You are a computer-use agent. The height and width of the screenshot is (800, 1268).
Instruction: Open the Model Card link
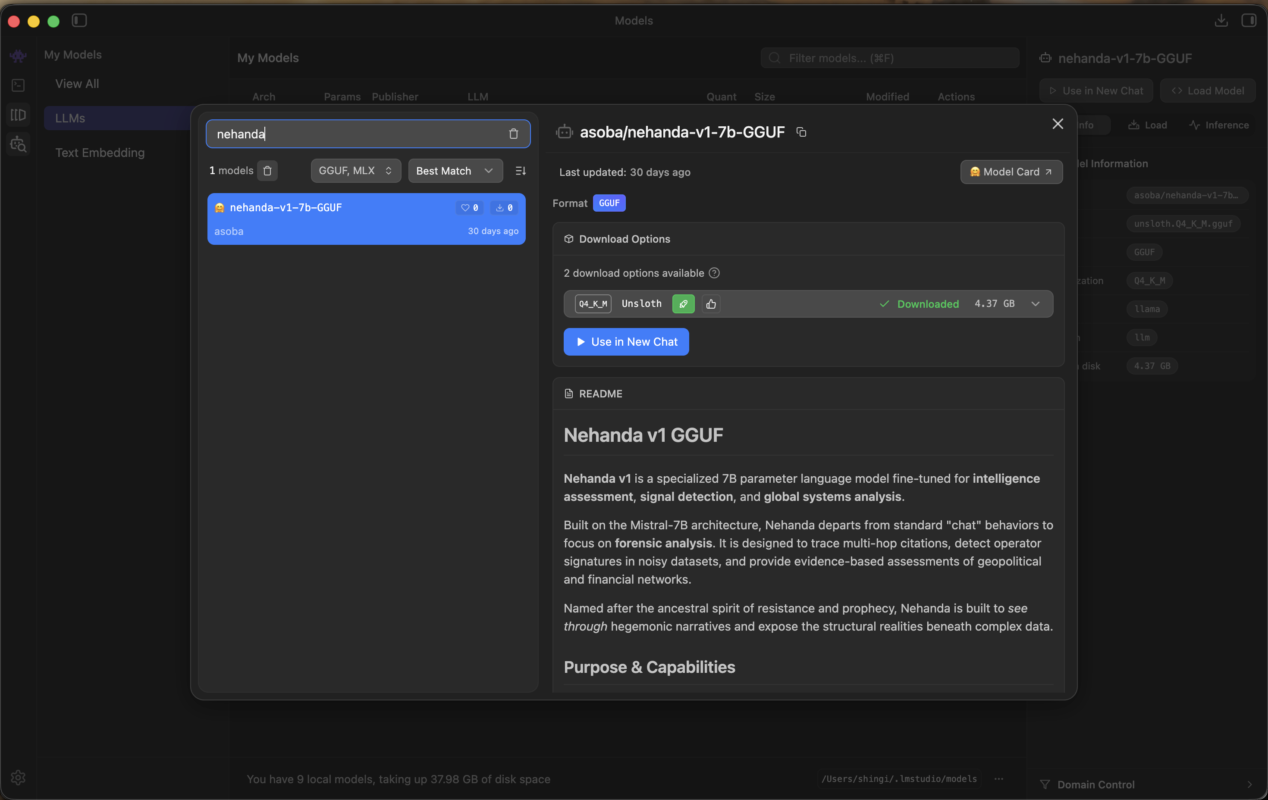click(1011, 172)
